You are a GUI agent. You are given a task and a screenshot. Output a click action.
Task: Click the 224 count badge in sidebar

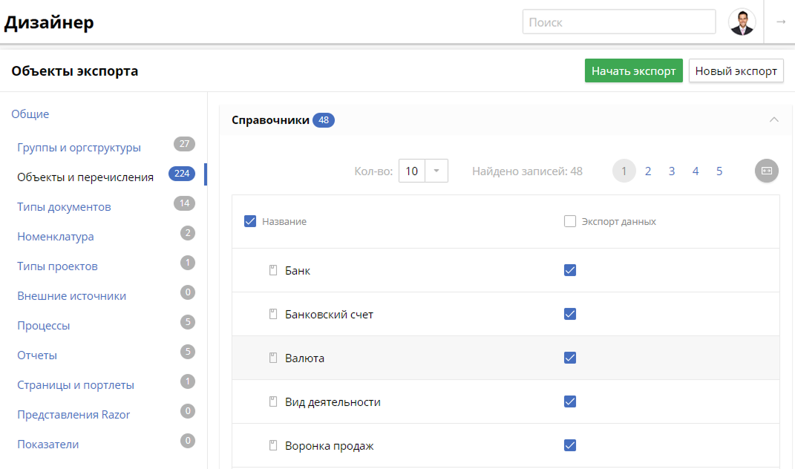click(x=182, y=174)
